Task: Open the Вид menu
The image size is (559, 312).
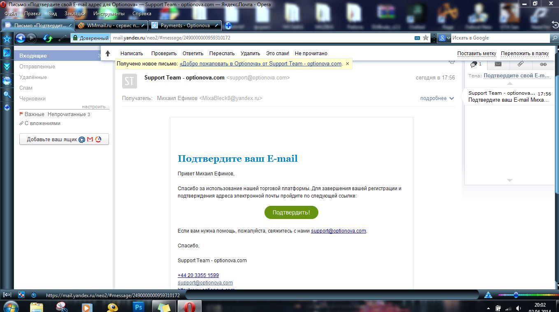Action: coord(53,14)
